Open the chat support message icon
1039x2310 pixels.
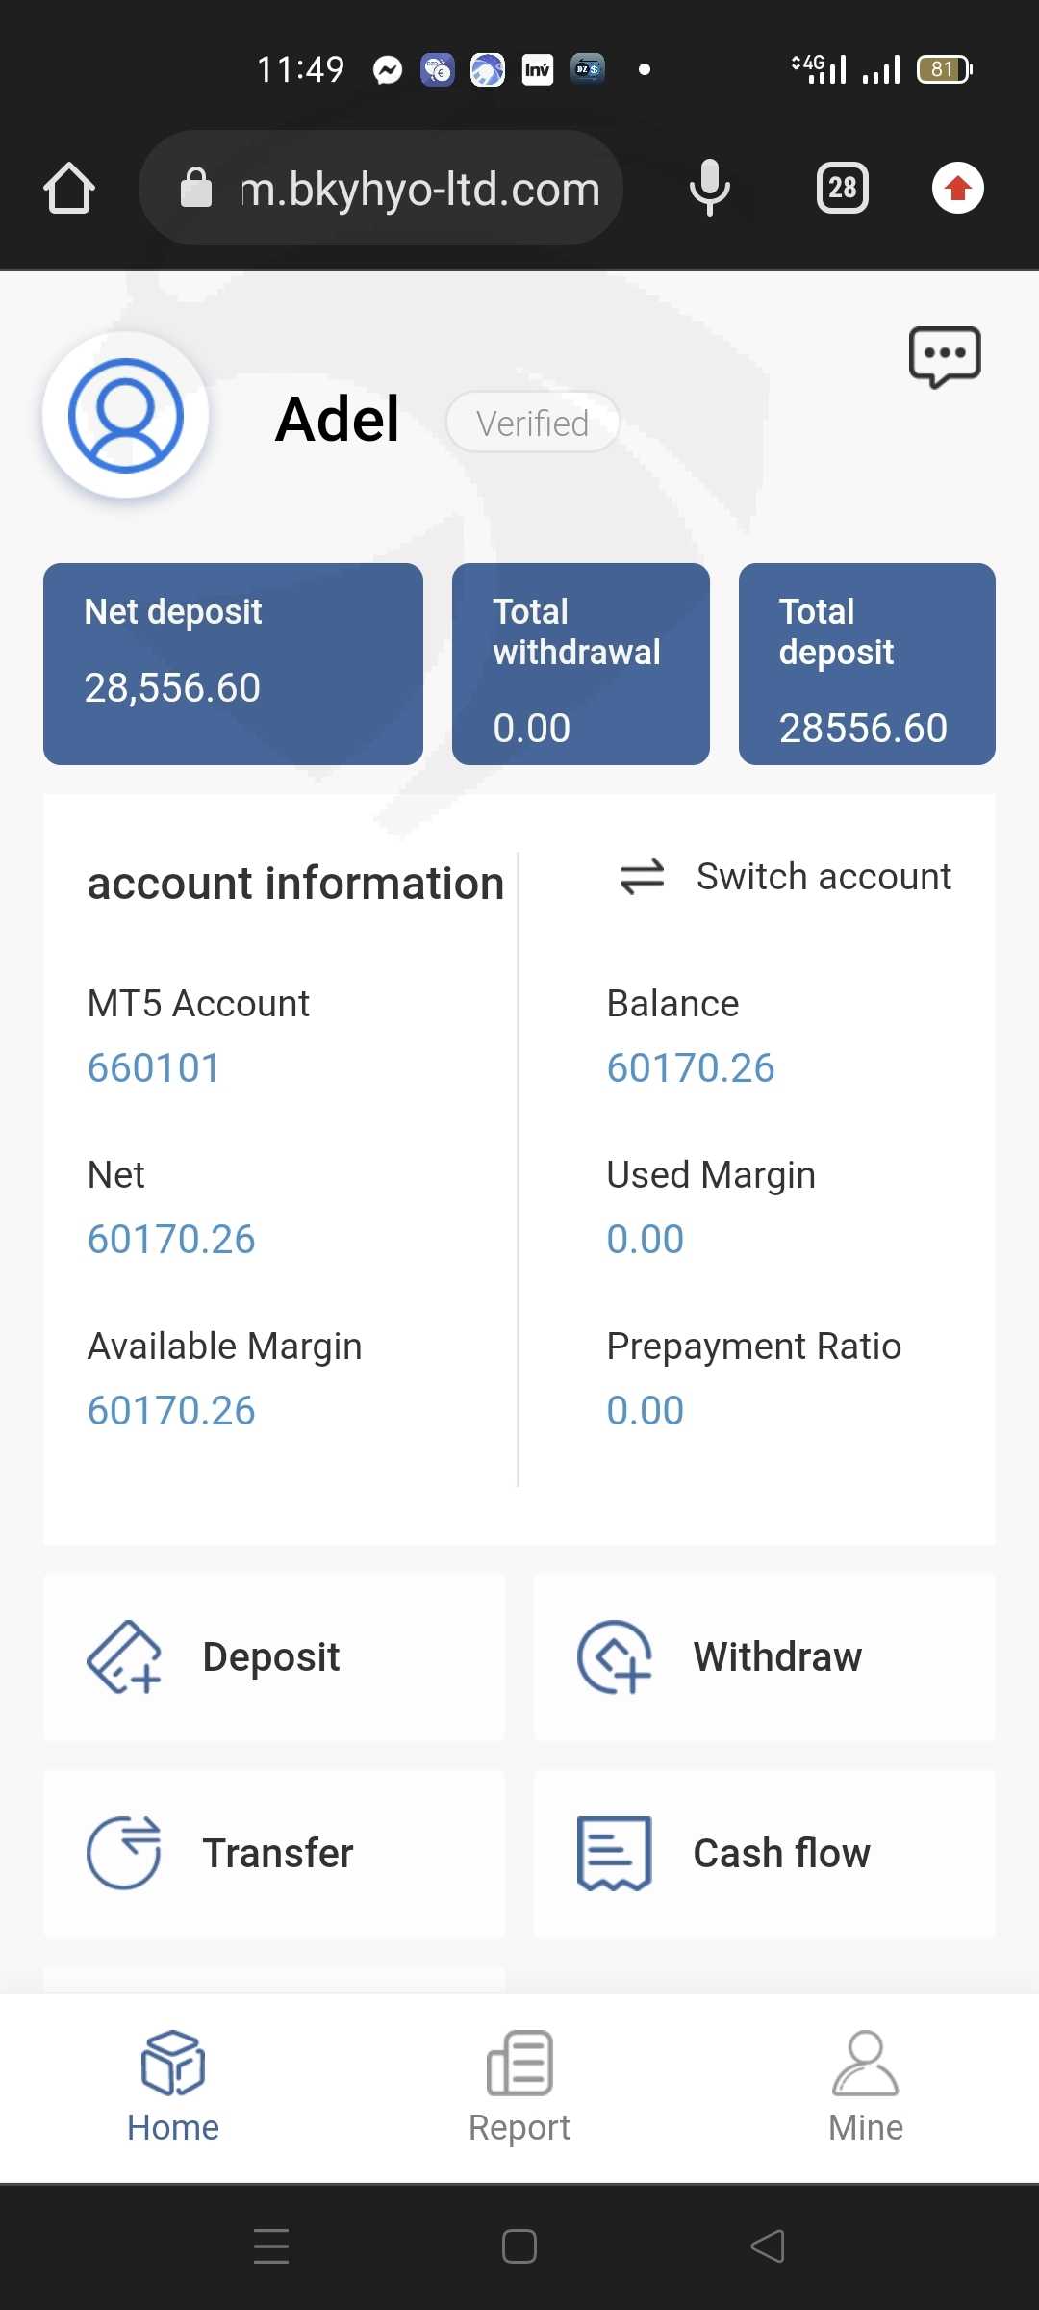[x=945, y=356]
